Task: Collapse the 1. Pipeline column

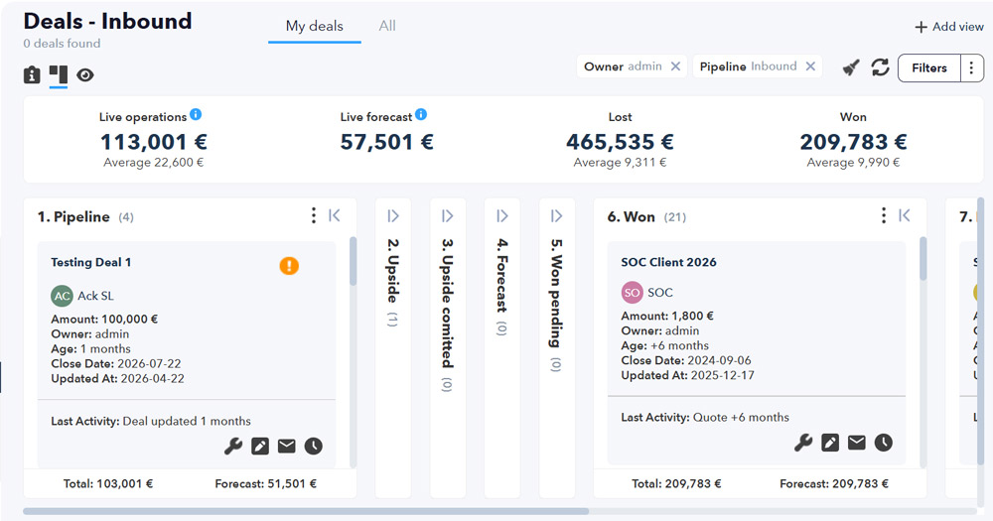Action: (335, 216)
